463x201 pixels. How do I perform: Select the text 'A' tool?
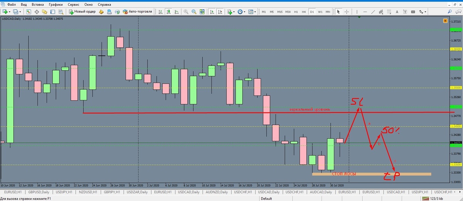pos(397,12)
